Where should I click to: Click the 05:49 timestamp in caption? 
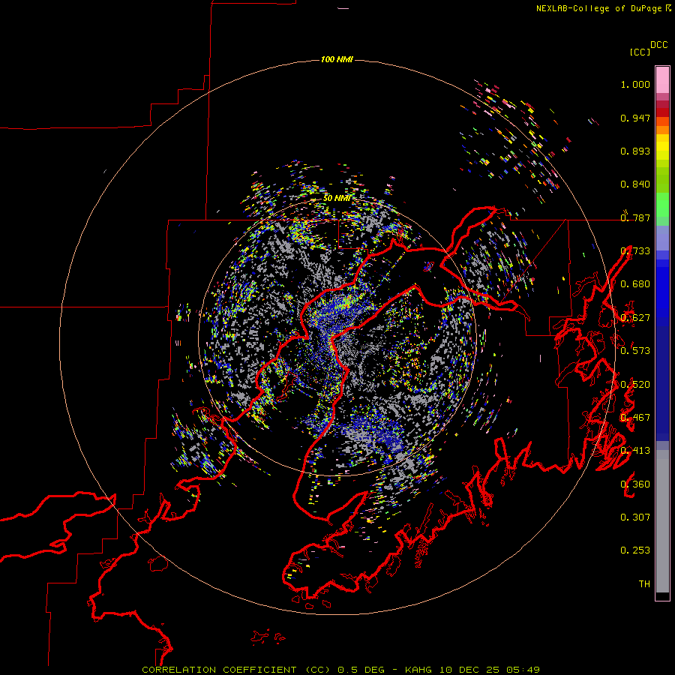point(523,670)
